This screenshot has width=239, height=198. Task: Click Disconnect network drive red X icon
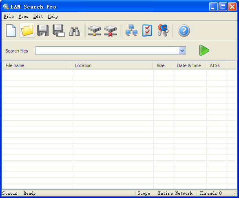tap(111, 31)
